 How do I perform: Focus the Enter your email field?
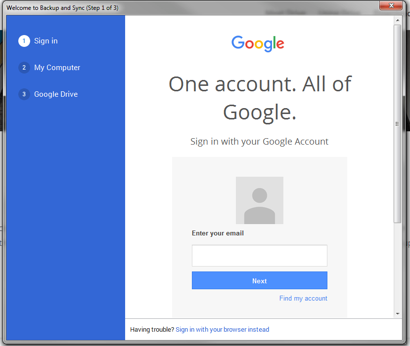tap(259, 256)
